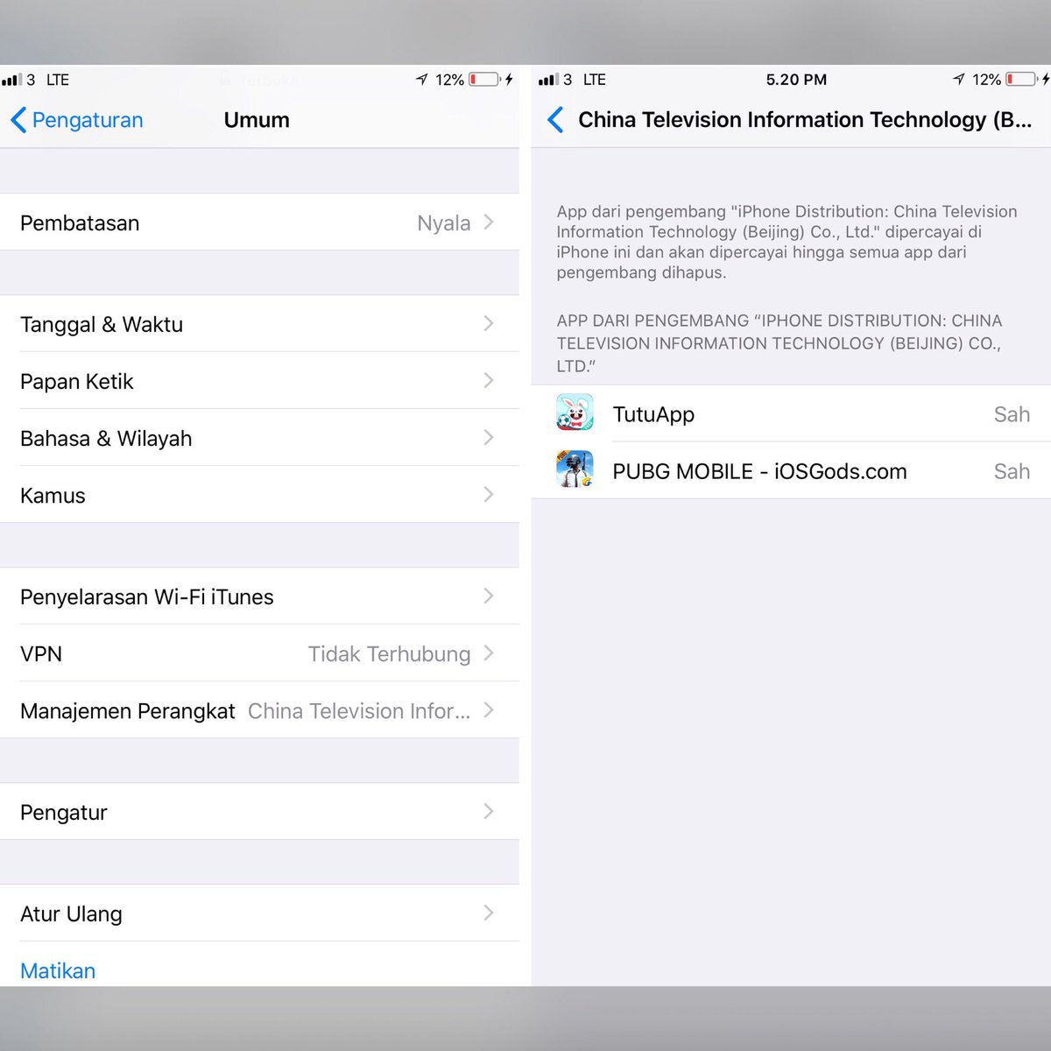The height and width of the screenshot is (1051, 1051).
Task: Select Bahasa & Wilayah menu item
Action: click(x=259, y=438)
